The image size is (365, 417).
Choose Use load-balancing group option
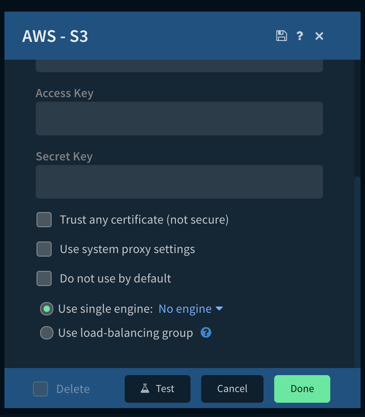coord(47,333)
